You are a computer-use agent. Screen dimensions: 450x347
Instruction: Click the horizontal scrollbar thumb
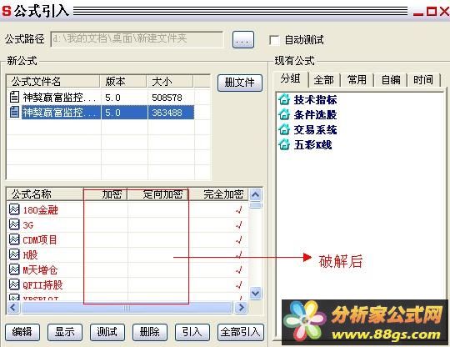tap(127, 308)
